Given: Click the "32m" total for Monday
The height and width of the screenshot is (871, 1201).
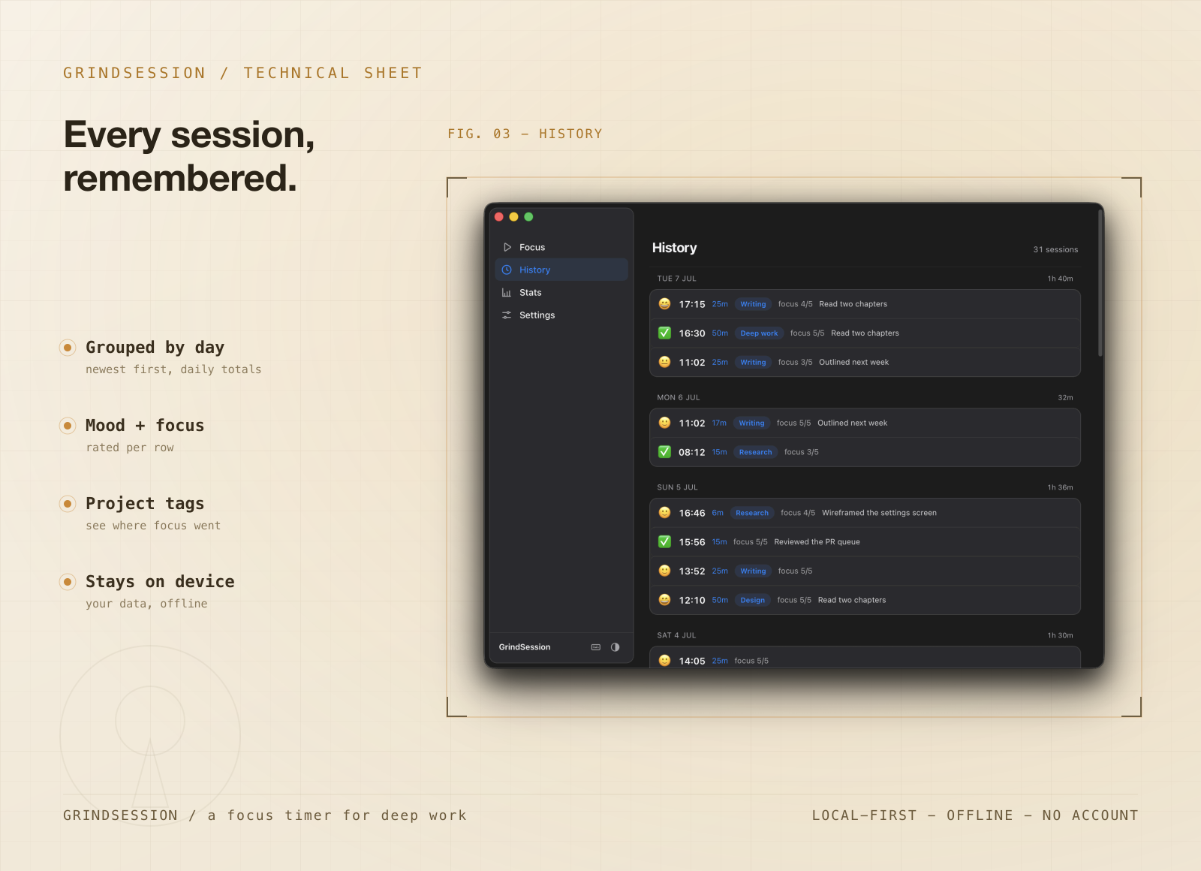Looking at the screenshot, I should click(1065, 397).
